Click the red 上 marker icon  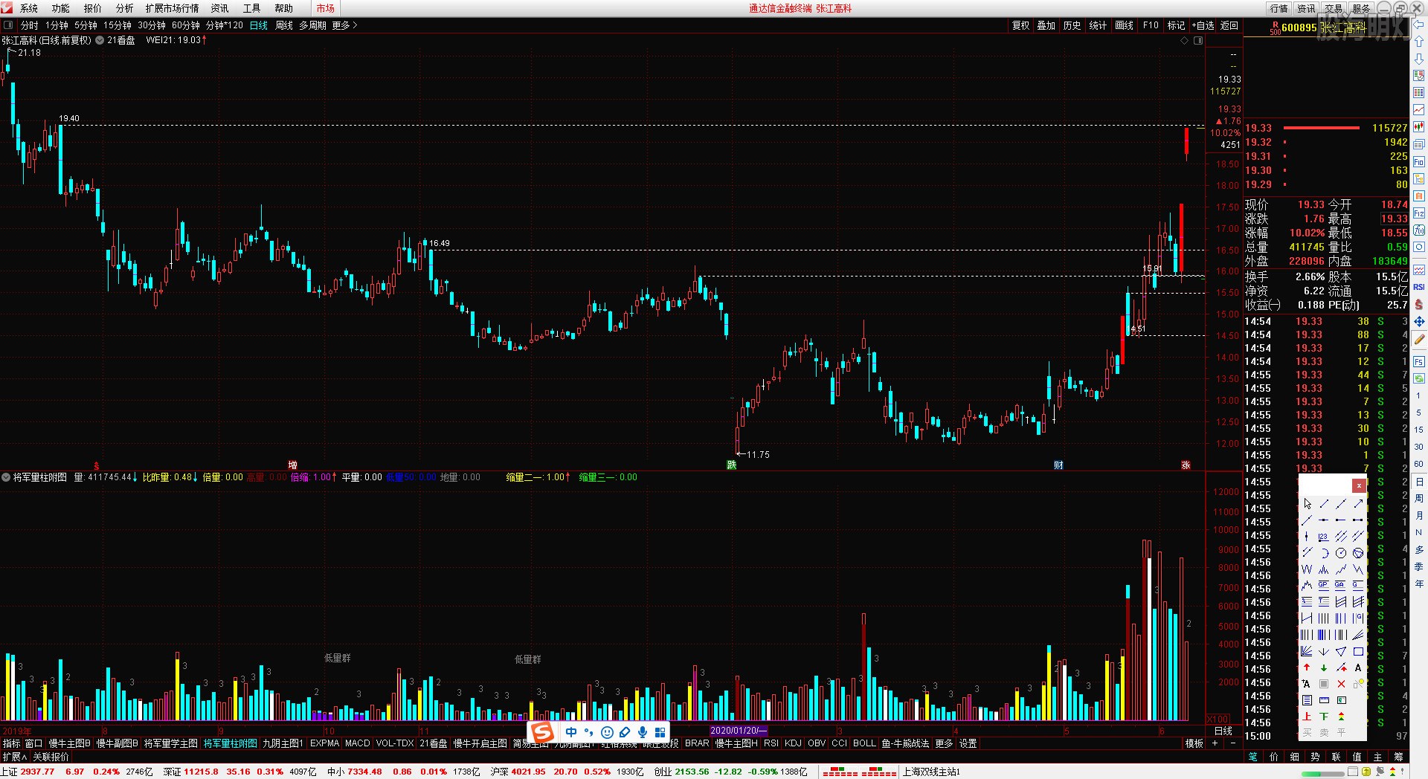coord(1307,717)
